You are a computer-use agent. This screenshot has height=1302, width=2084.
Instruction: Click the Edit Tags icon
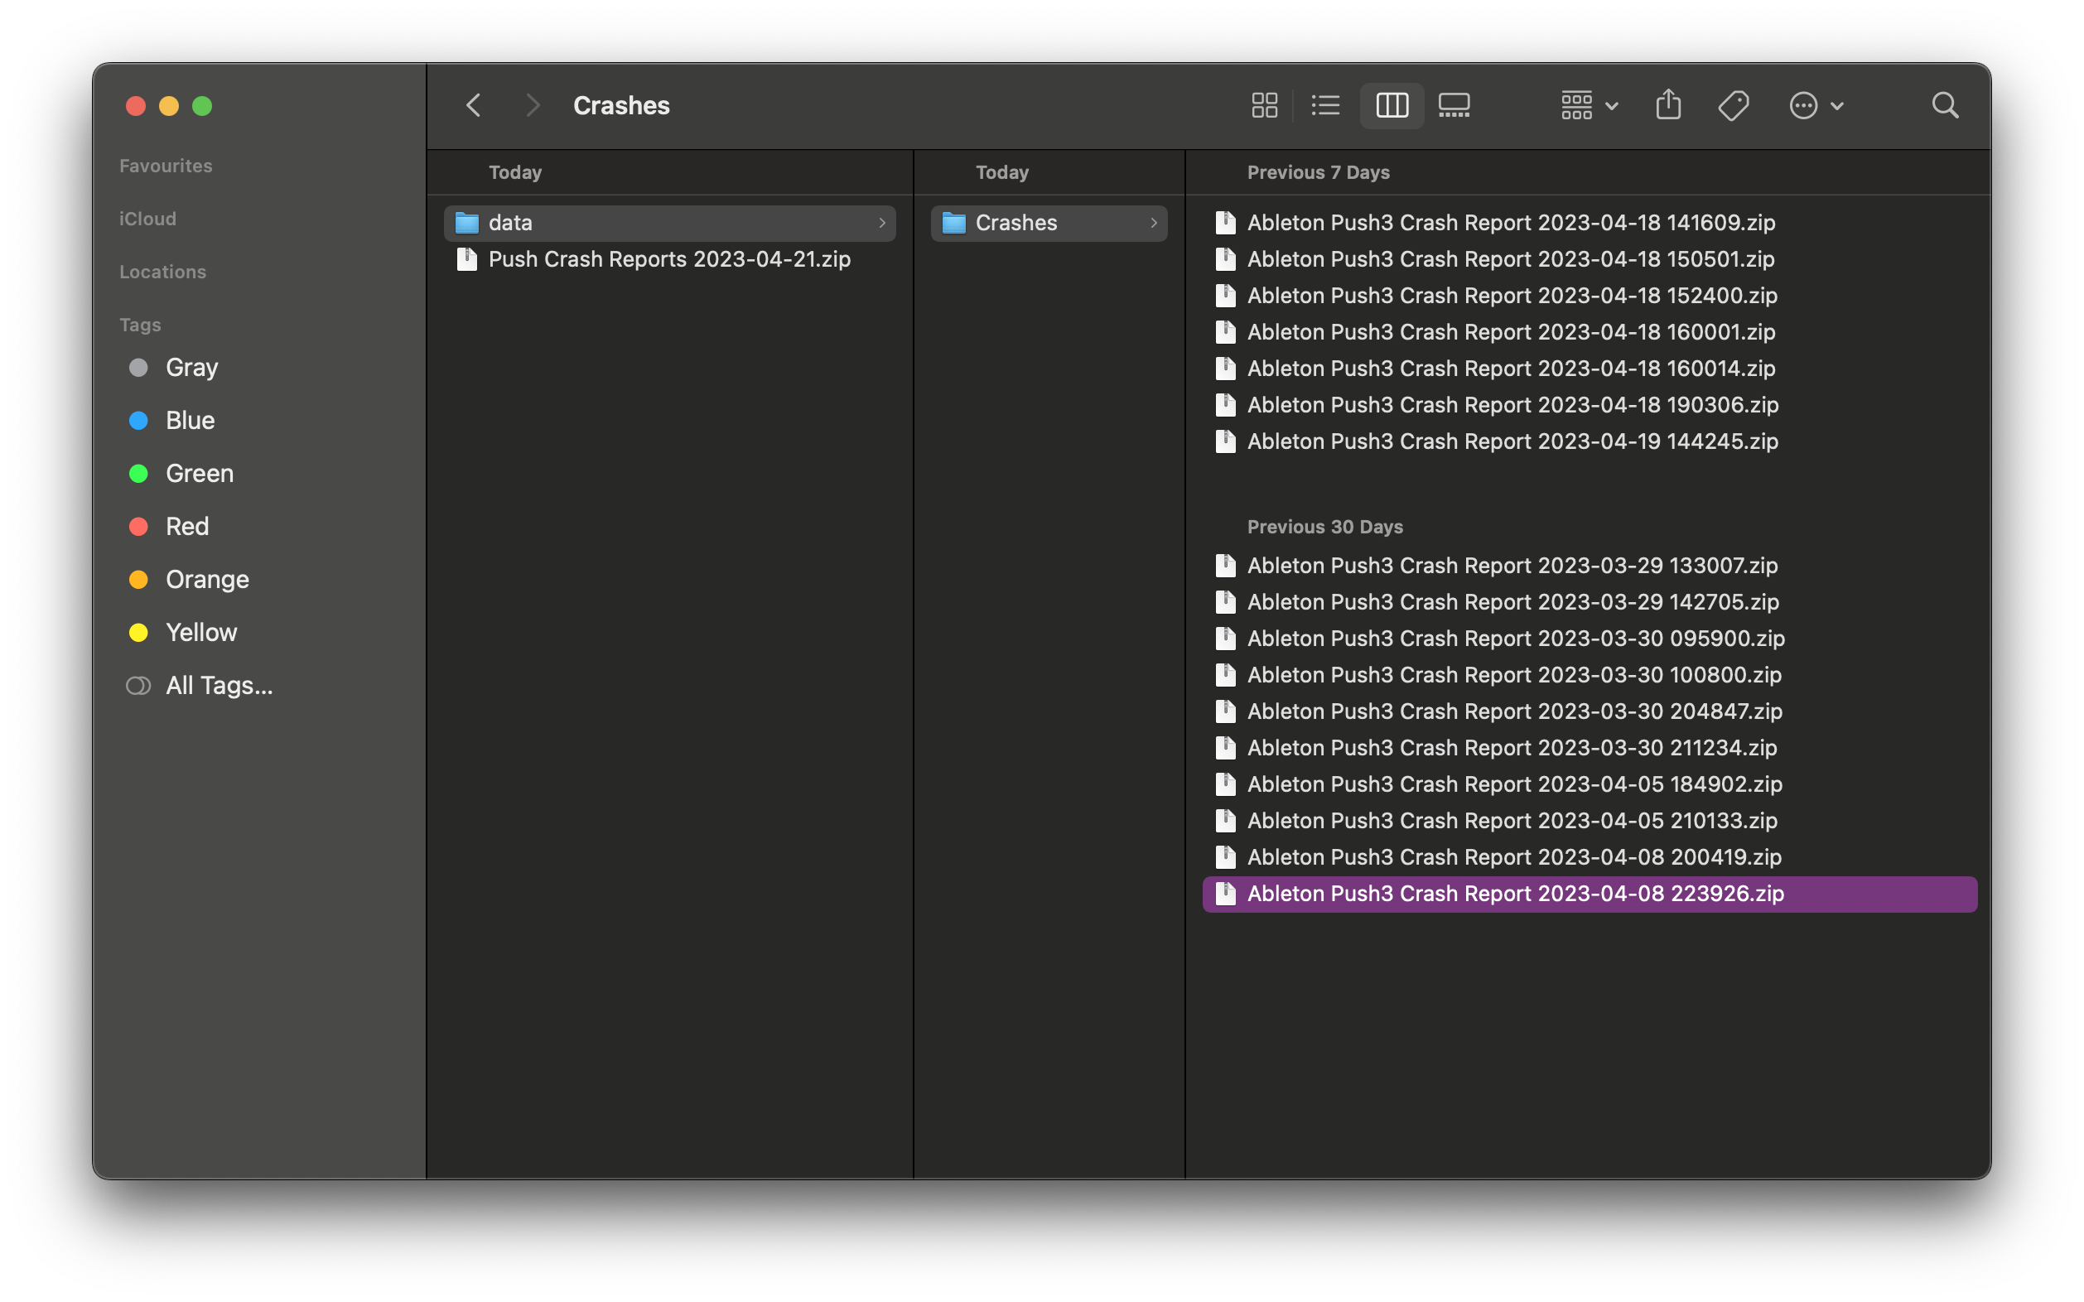[x=1733, y=106]
